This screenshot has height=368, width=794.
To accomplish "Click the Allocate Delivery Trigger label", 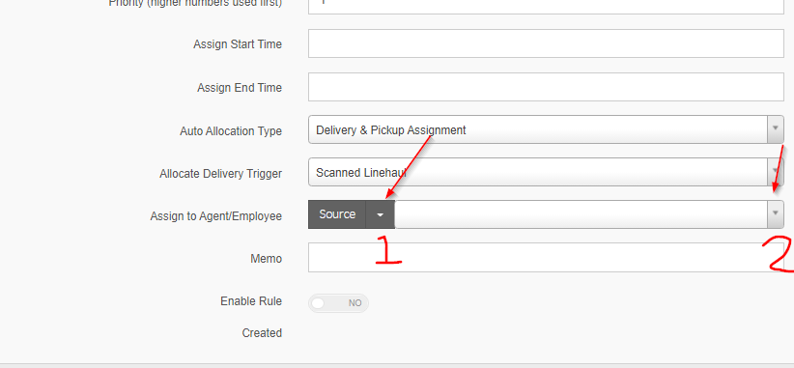I will [221, 174].
